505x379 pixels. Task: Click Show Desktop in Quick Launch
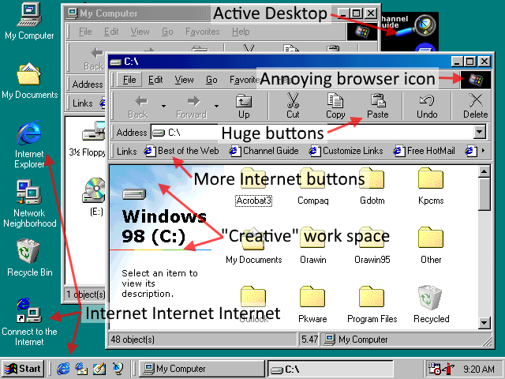[99, 369]
